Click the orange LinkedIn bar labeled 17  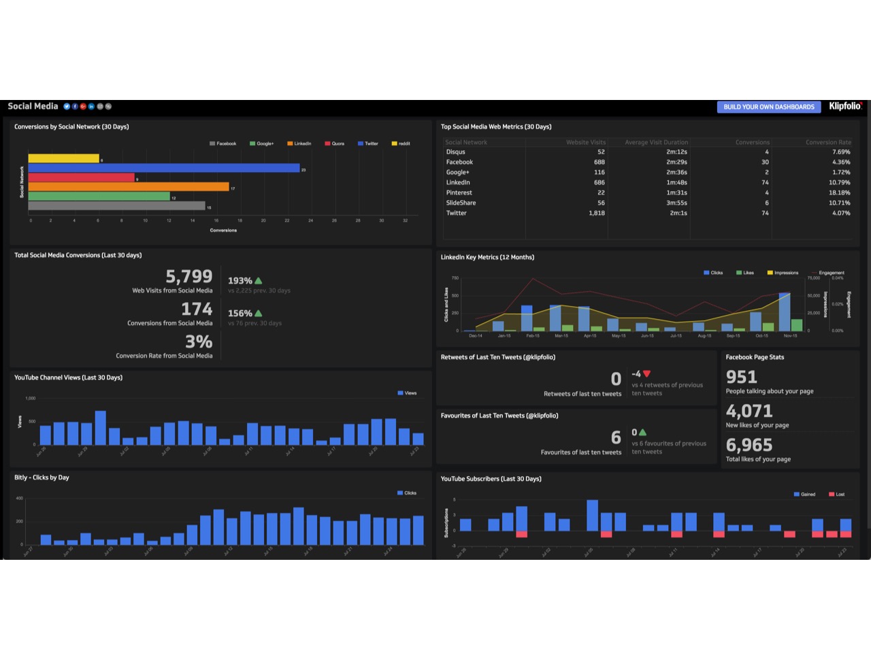click(x=129, y=186)
